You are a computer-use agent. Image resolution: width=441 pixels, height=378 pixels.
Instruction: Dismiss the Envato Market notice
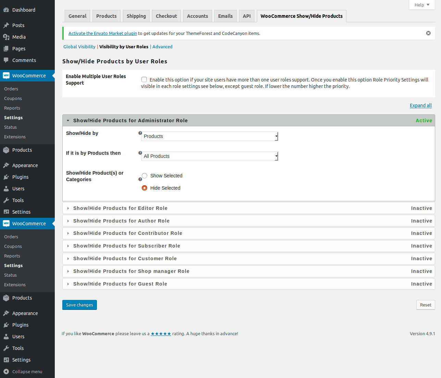[428, 33]
